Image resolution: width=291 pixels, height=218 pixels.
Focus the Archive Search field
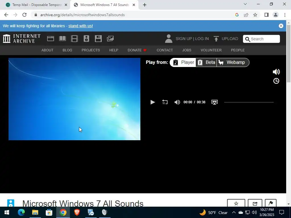[261, 39]
